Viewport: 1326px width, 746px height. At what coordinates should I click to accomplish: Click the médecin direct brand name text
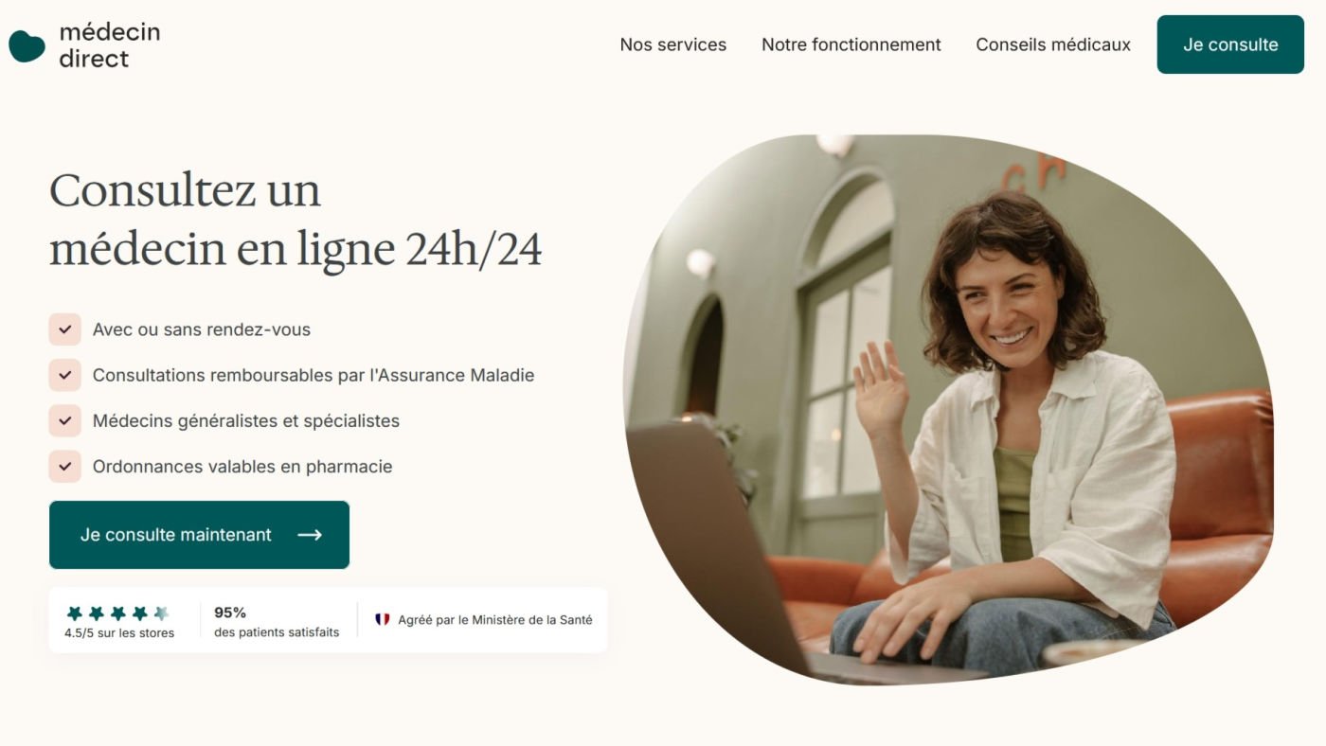coord(110,45)
